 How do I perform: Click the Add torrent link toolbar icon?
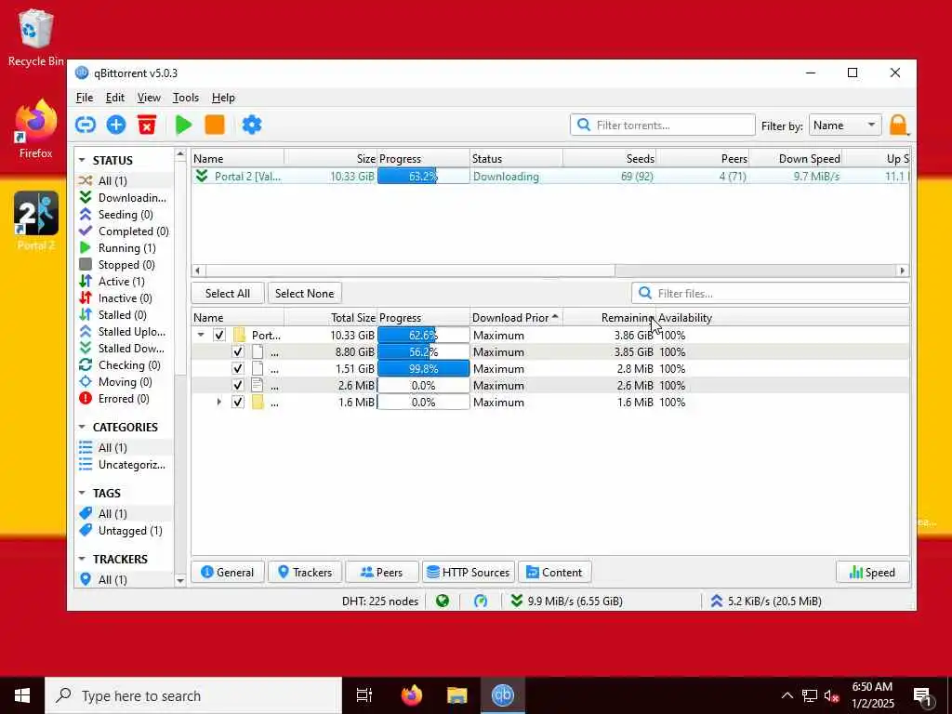[x=86, y=125]
